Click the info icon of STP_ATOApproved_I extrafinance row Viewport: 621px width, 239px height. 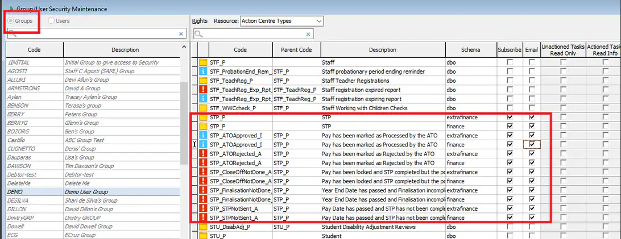[x=203, y=136]
